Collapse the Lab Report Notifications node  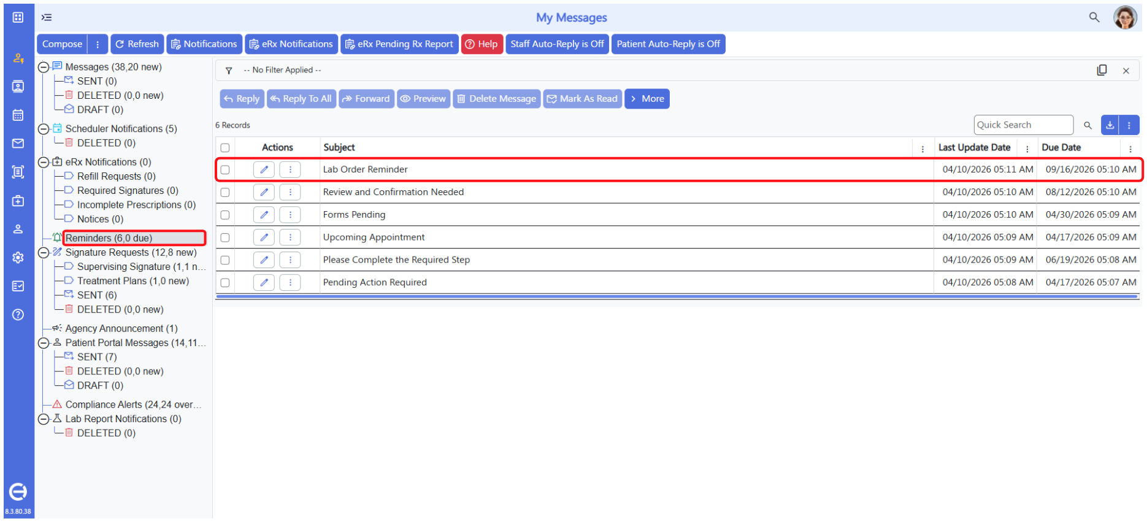coord(44,419)
